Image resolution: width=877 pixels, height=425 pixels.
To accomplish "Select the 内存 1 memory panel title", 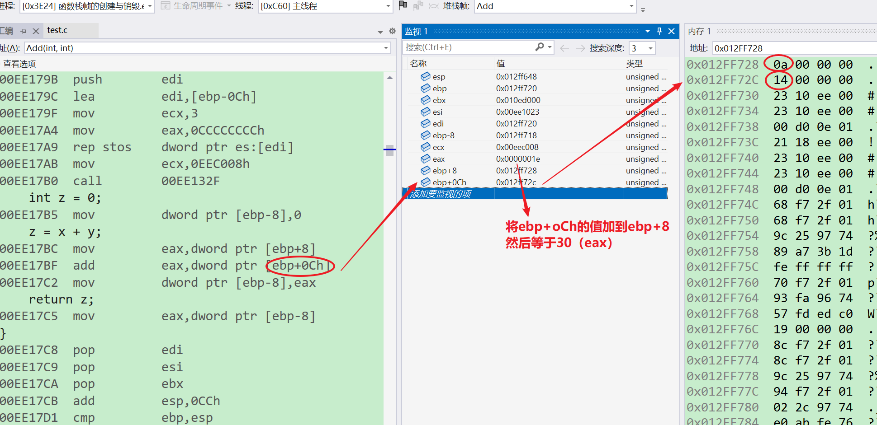I will point(699,31).
